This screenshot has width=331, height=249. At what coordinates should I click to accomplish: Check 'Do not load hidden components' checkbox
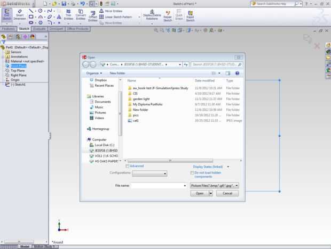point(192,173)
